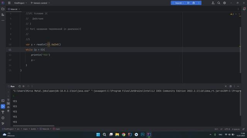Toggle read-only lock icon in status bar
This screenshot has height=138, width=247.
[244, 129]
